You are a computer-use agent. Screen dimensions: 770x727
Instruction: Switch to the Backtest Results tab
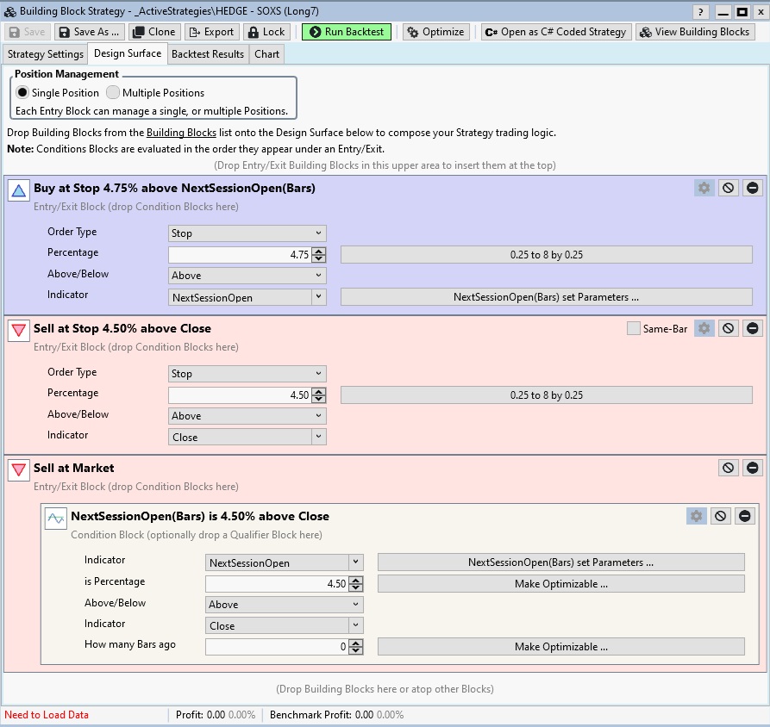click(207, 53)
